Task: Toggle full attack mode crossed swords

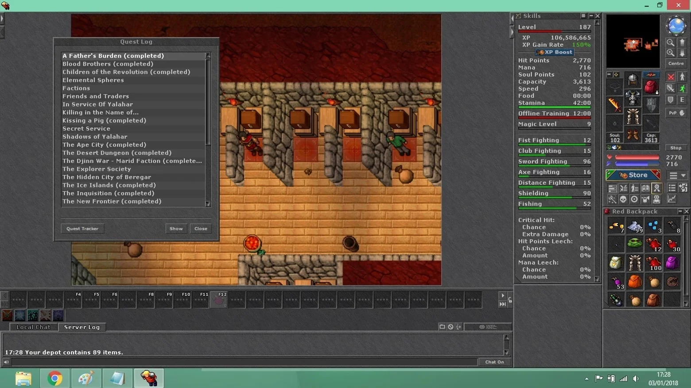Action: (x=671, y=77)
